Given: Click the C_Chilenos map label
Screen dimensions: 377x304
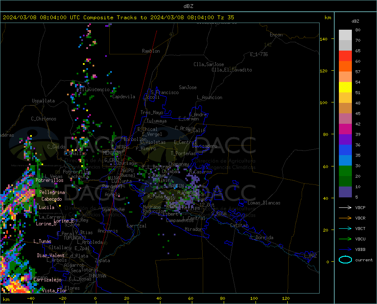Looking at the screenshot, I should tap(44, 119).
